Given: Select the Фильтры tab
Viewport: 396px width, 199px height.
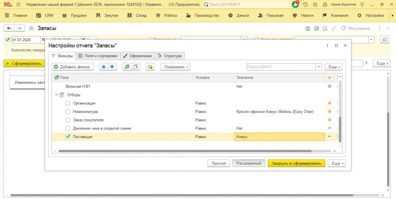Looking at the screenshot, I should tap(62, 56).
